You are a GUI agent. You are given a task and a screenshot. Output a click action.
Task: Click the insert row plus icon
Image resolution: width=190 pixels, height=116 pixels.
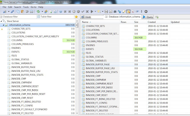point(74,12)
